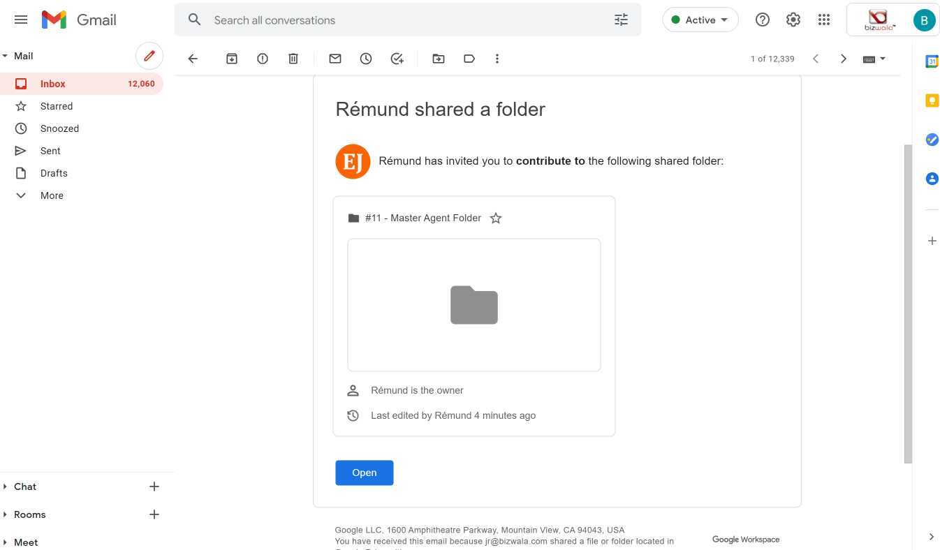The height and width of the screenshot is (550, 940).
Task: Add the email to Tasks
Action: coord(397,59)
